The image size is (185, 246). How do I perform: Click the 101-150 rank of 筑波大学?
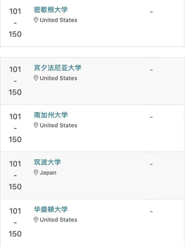point(15,175)
